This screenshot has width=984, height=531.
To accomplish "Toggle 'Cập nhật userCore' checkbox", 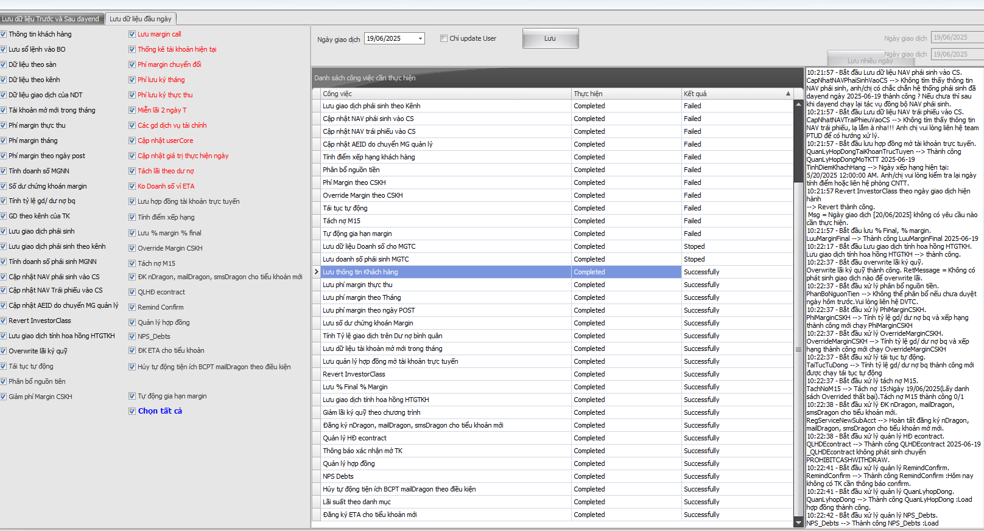I will [132, 141].
